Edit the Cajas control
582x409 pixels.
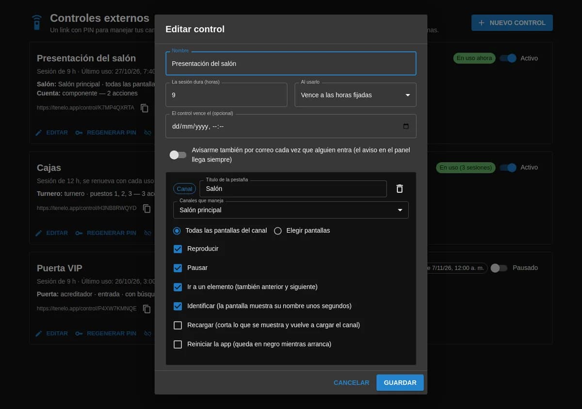click(x=52, y=233)
